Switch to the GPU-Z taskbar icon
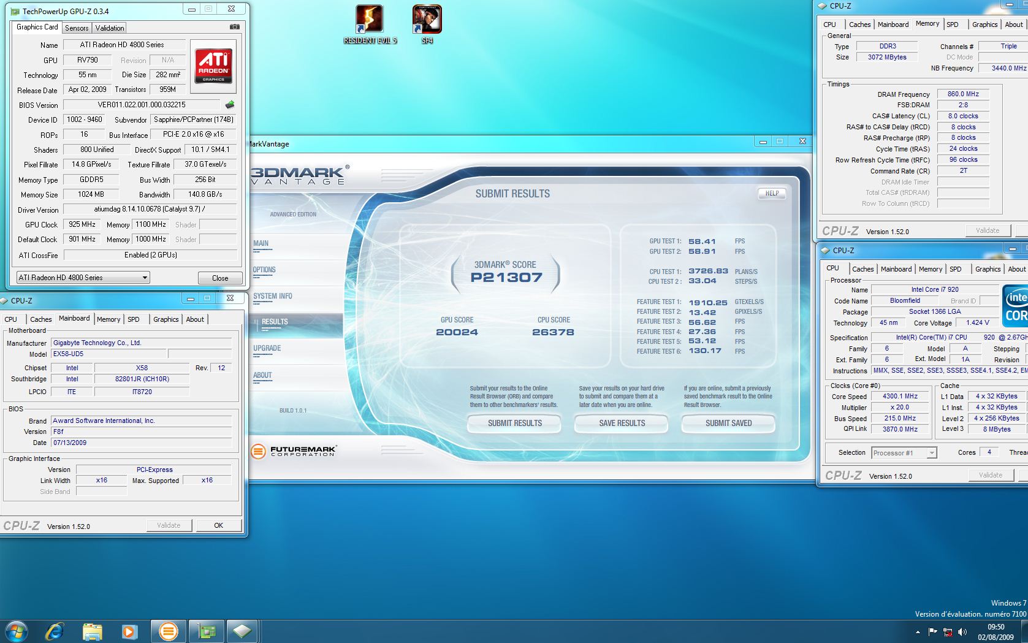 (206, 631)
